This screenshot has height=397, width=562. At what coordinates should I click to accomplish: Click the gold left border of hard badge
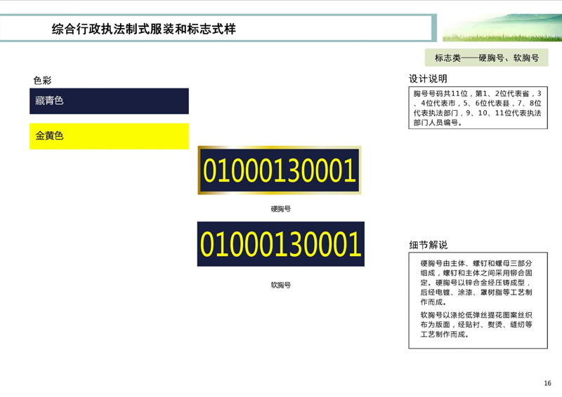coord(200,170)
